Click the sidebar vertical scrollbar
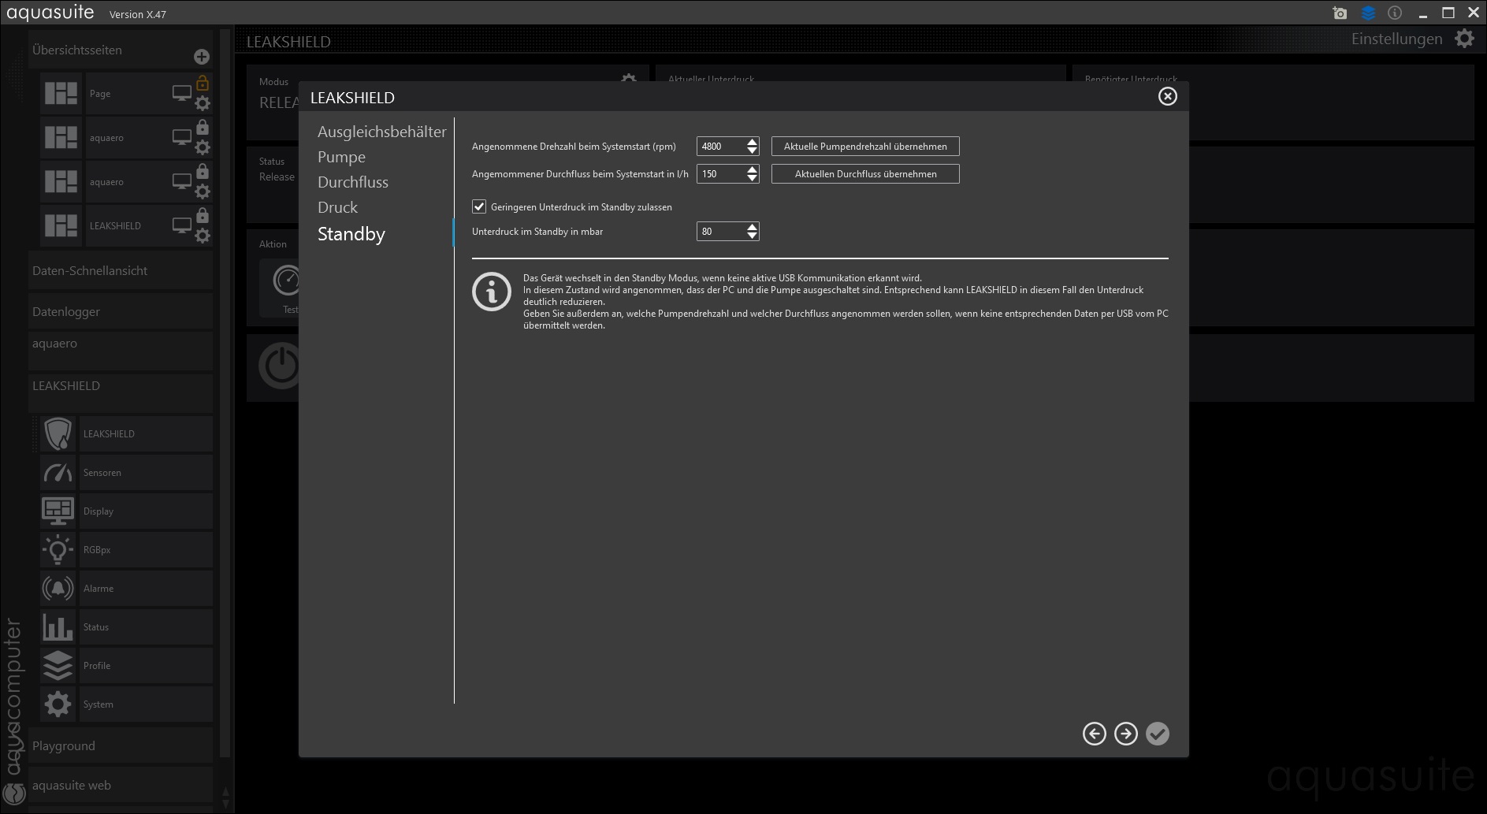The image size is (1487, 814). (x=225, y=394)
